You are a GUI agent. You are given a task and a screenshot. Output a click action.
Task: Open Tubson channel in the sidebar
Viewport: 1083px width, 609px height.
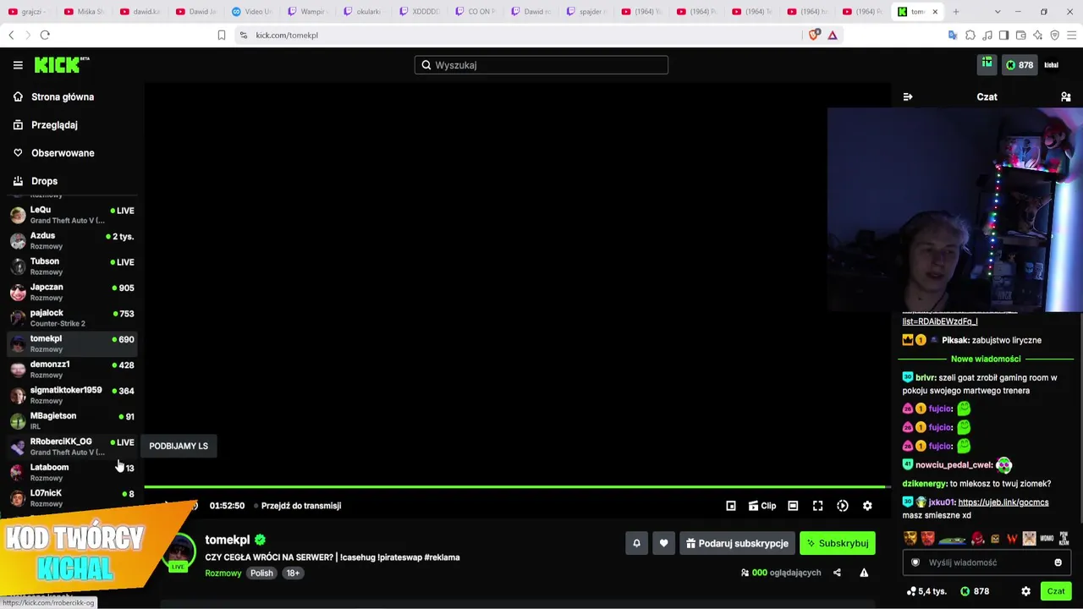click(x=72, y=266)
